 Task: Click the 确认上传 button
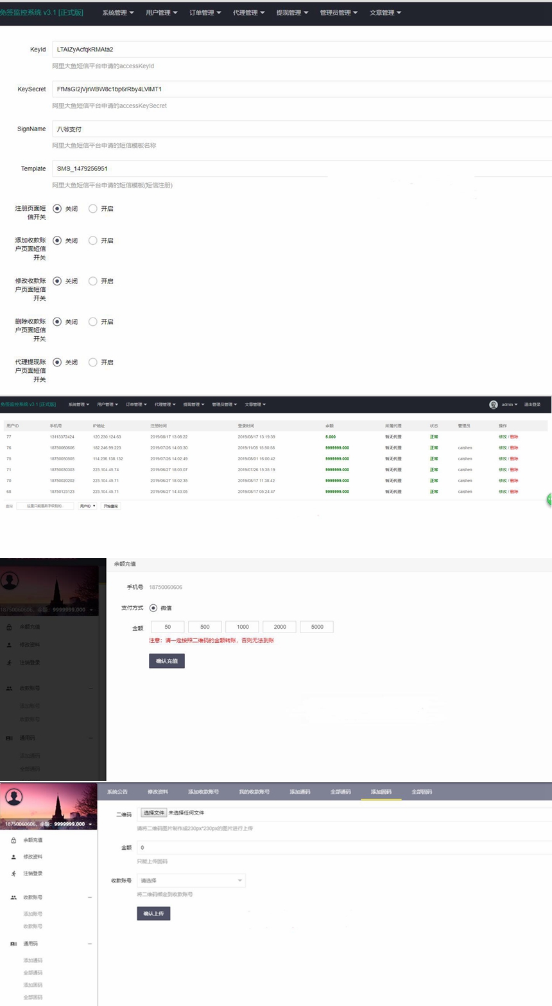153,913
